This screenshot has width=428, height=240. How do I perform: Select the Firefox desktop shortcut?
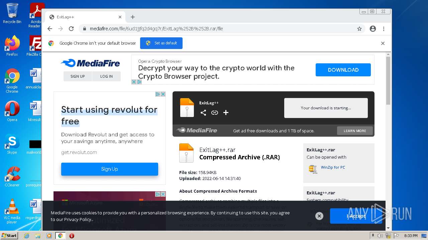pyautogui.click(x=12, y=46)
